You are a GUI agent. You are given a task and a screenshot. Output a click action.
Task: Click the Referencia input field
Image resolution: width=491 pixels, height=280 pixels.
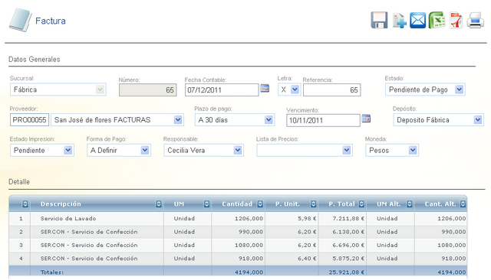tap(331, 90)
